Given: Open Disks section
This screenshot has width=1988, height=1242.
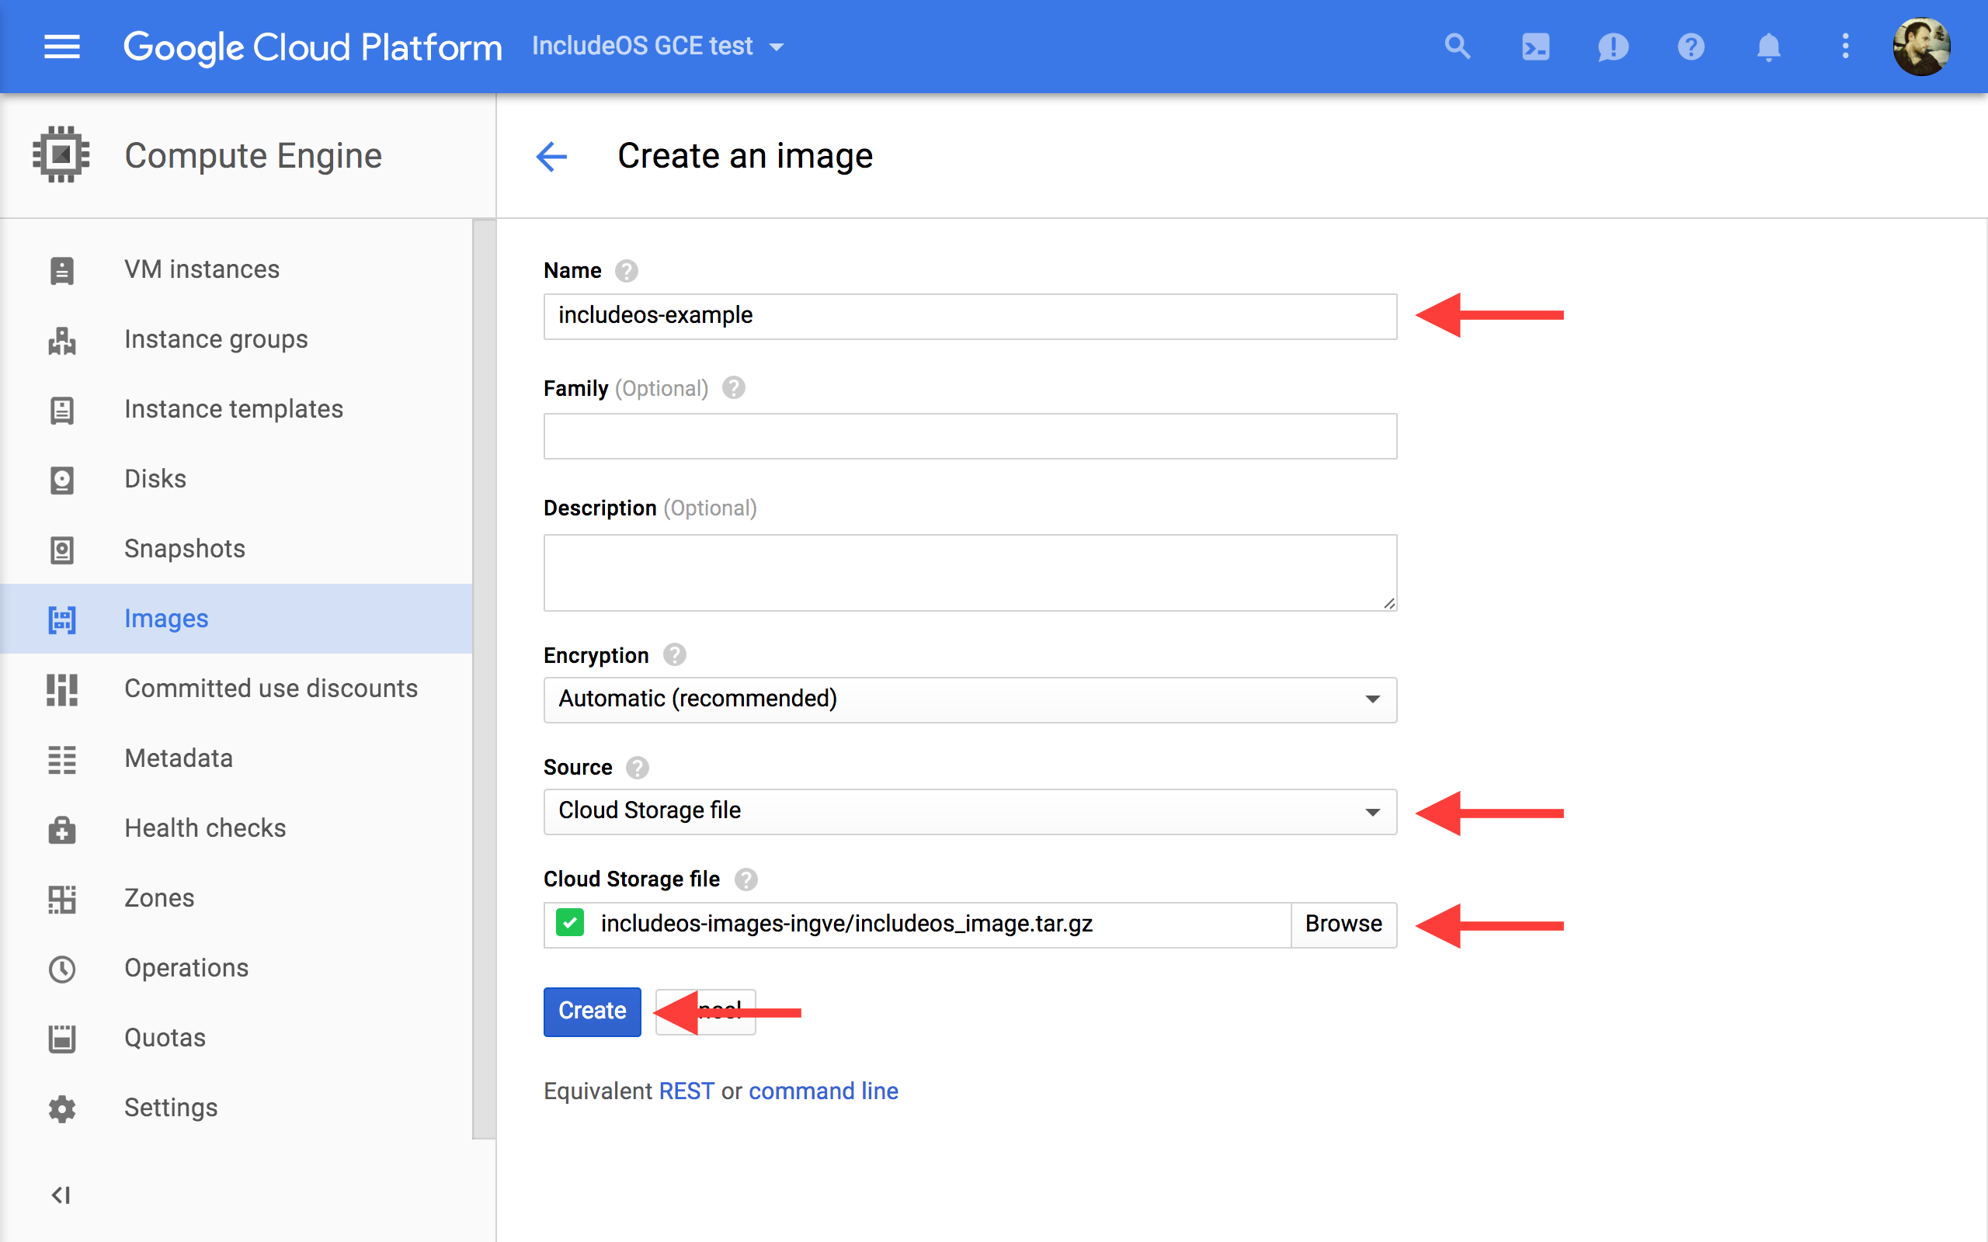Looking at the screenshot, I should coord(236,480).
